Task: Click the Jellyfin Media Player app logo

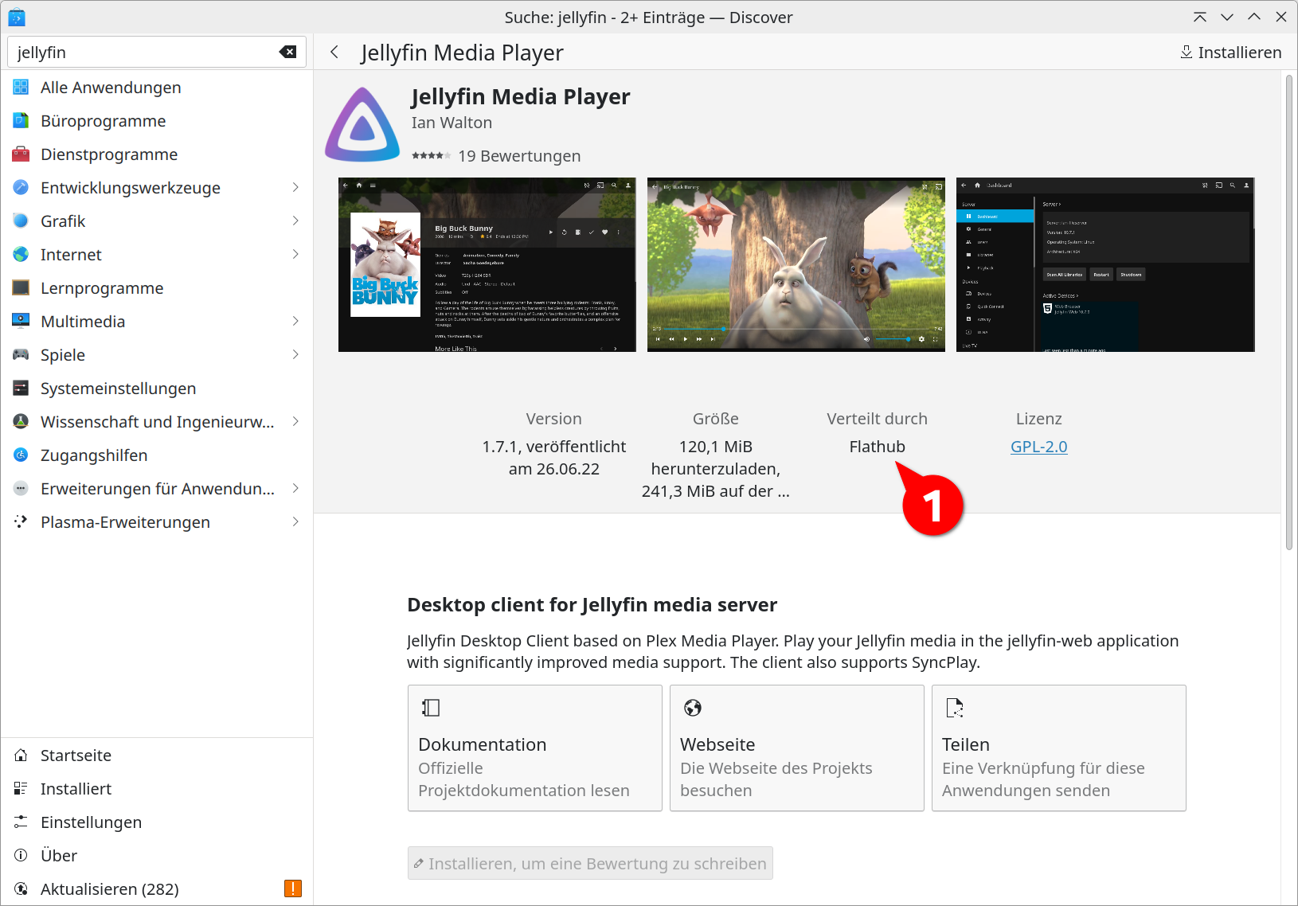Action: [362, 125]
